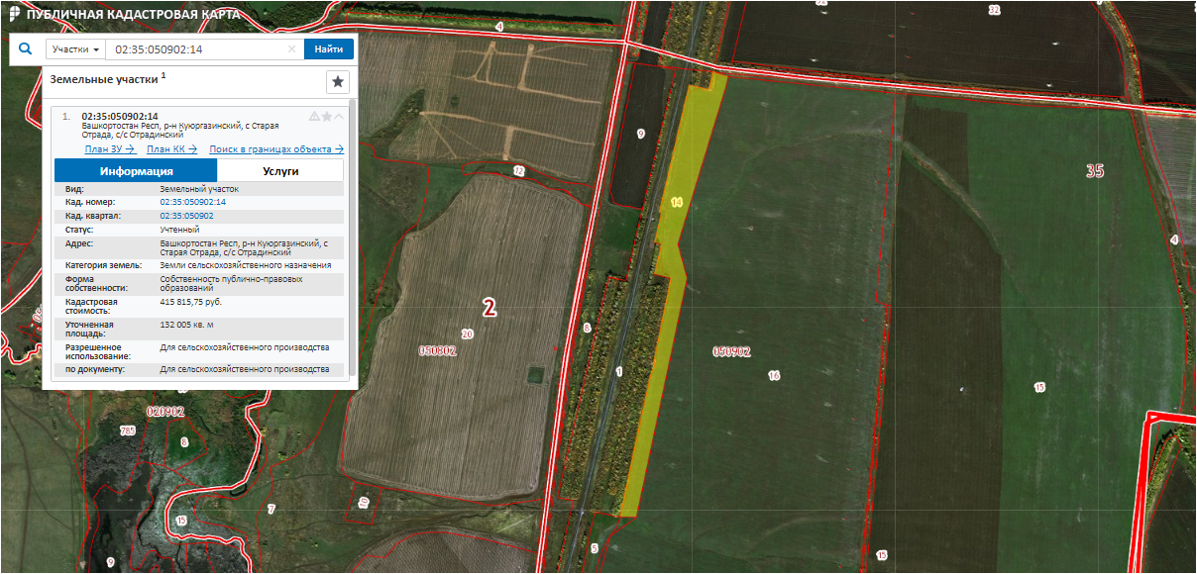Collapse the result card with the chevron
This screenshot has height=574, width=1197.
[x=339, y=117]
